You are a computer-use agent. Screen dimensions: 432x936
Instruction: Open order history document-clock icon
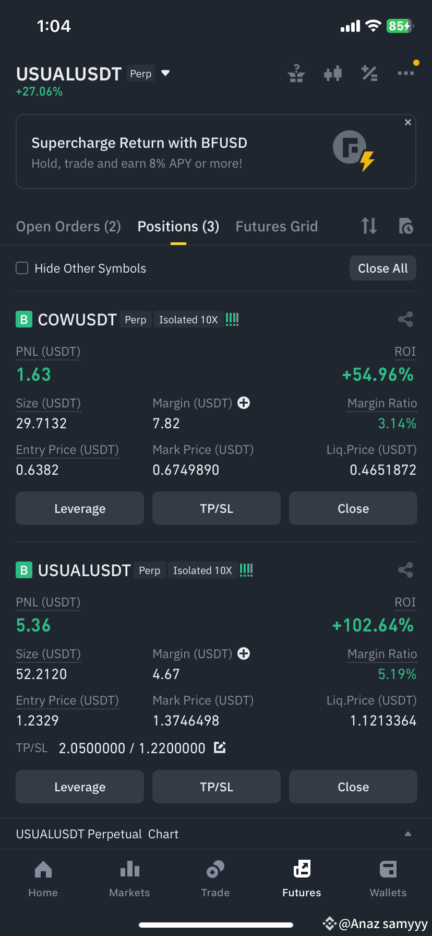point(406,226)
